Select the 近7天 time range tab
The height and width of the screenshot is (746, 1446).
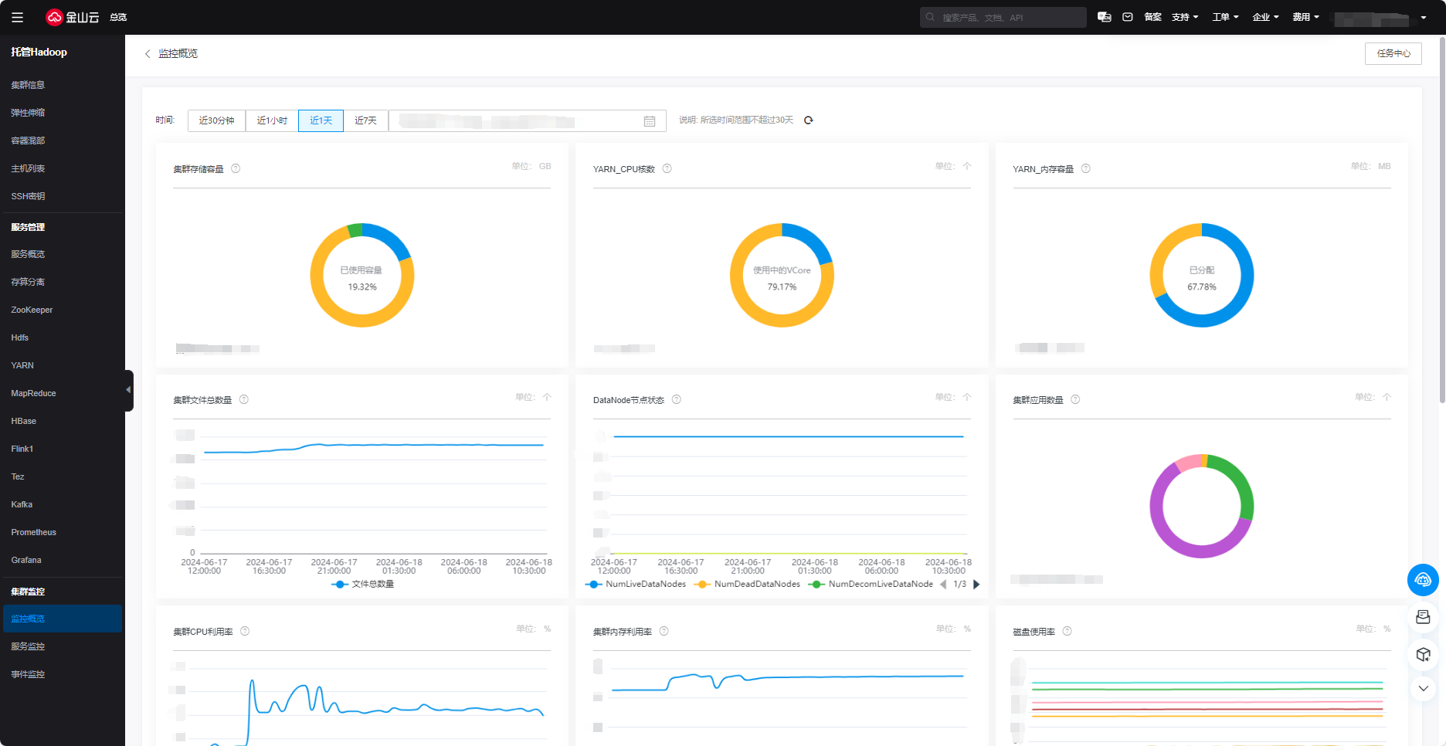[365, 120]
